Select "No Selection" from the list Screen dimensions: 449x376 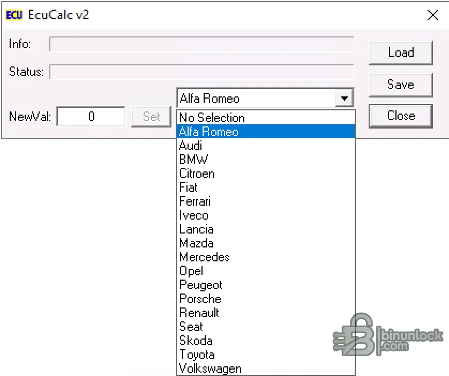212,118
